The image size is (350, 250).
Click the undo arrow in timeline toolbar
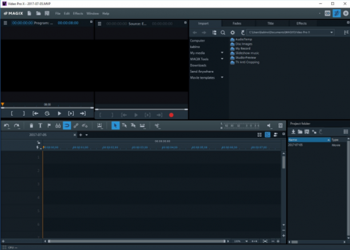[x=6, y=126]
